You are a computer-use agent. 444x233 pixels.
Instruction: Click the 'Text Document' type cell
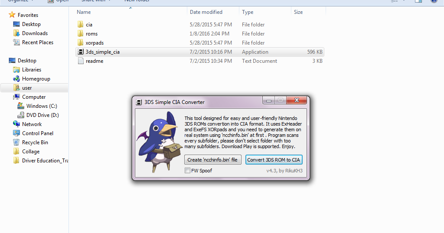[259, 61]
